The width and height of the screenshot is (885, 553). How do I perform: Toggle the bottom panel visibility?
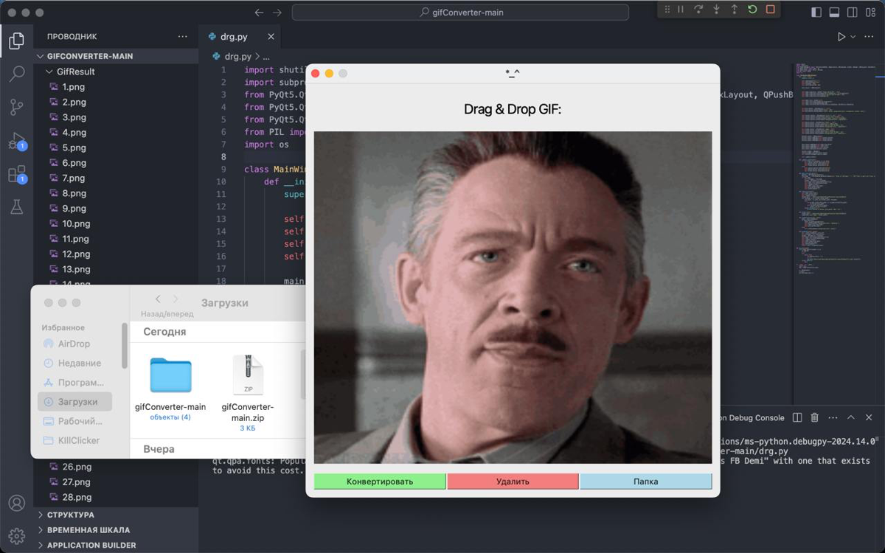(834, 11)
